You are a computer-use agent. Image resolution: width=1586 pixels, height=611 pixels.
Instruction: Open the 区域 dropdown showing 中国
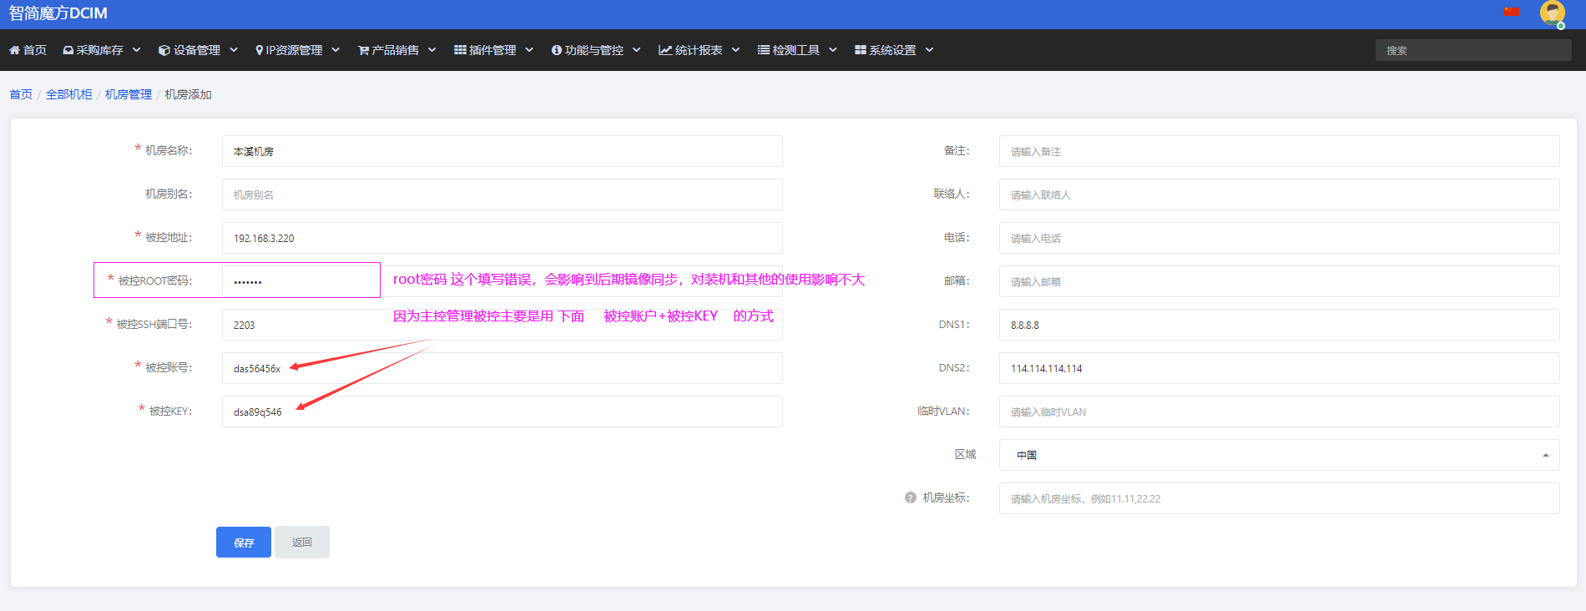[1279, 455]
